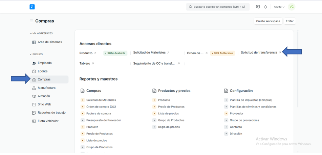Screen dimensions: 322x155
Task: Click the Sitio Web browser icon
Action: pos(34,104)
